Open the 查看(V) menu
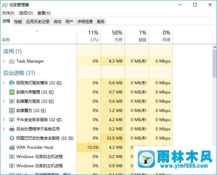Screen dimensions: 217x175 (44, 13)
